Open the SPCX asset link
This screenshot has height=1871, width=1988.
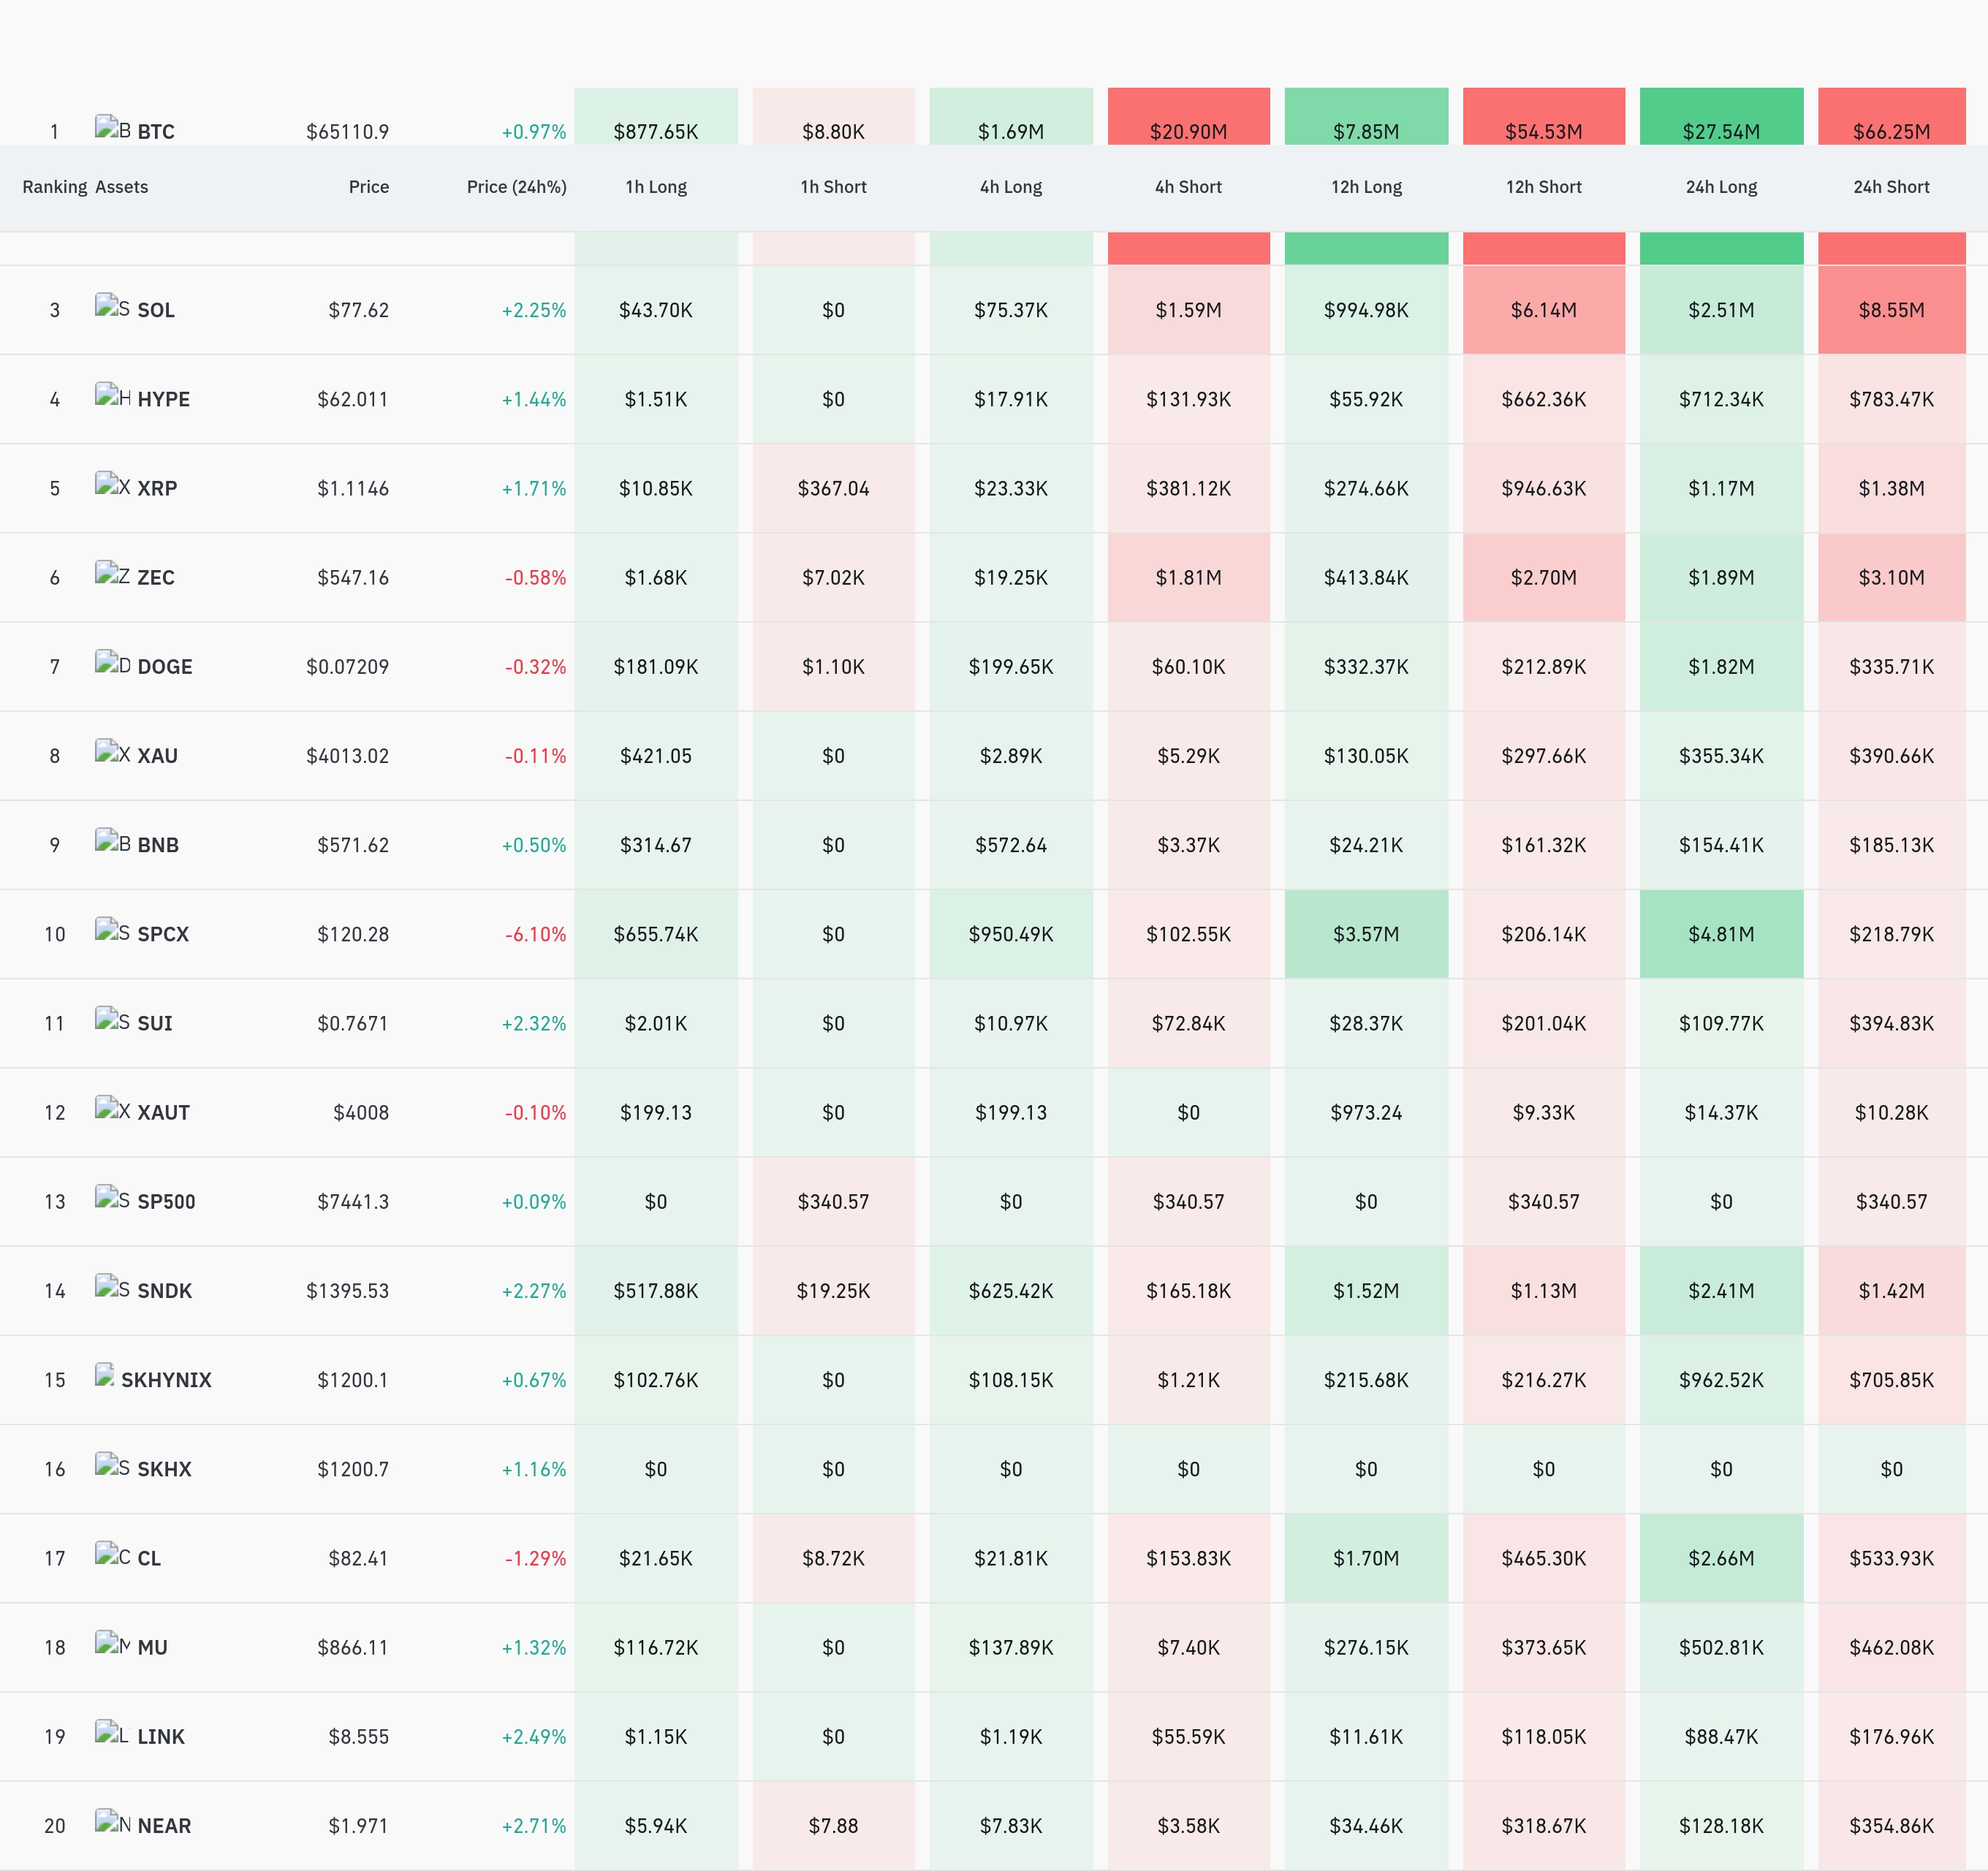pyautogui.click(x=163, y=934)
